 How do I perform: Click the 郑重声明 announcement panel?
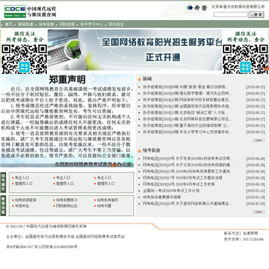67,120
